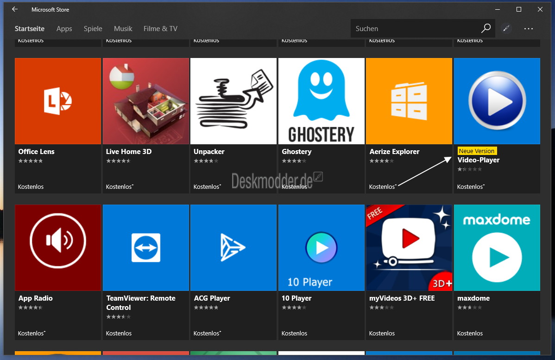Click the Office Lens title
The width and height of the screenshot is (555, 360).
coord(37,152)
